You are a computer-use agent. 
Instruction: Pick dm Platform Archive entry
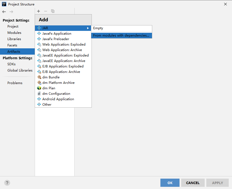click(63, 83)
